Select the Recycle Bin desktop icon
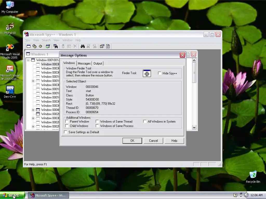 coord(253,177)
